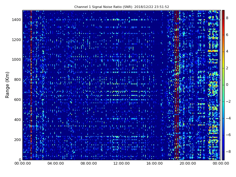Click the colorbar label −8
This screenshot has height=177, width=236.
coord(228,152)
